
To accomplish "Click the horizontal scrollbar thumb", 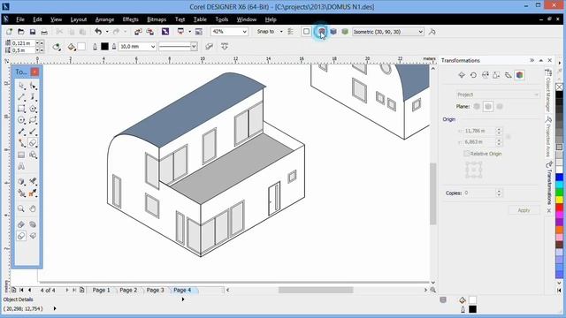I will (316, 290).
